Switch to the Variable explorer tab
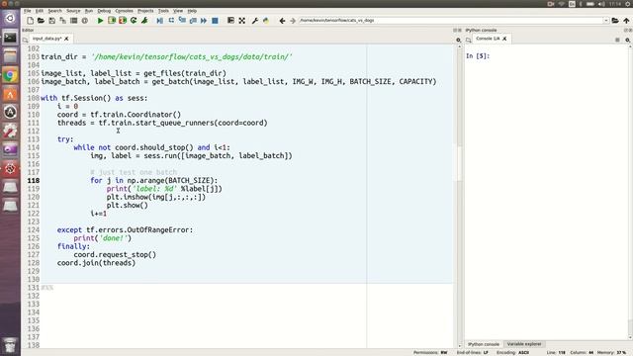The width and height of the screenshot is (633, 356). 524,344
